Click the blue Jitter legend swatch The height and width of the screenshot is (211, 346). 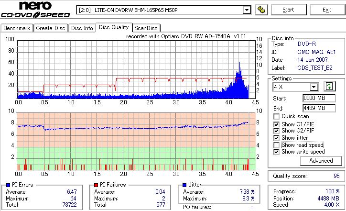tap(184, 185)
